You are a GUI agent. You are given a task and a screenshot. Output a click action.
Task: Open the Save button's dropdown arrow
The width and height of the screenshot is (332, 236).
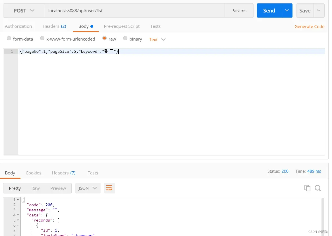tap(319, 10)
